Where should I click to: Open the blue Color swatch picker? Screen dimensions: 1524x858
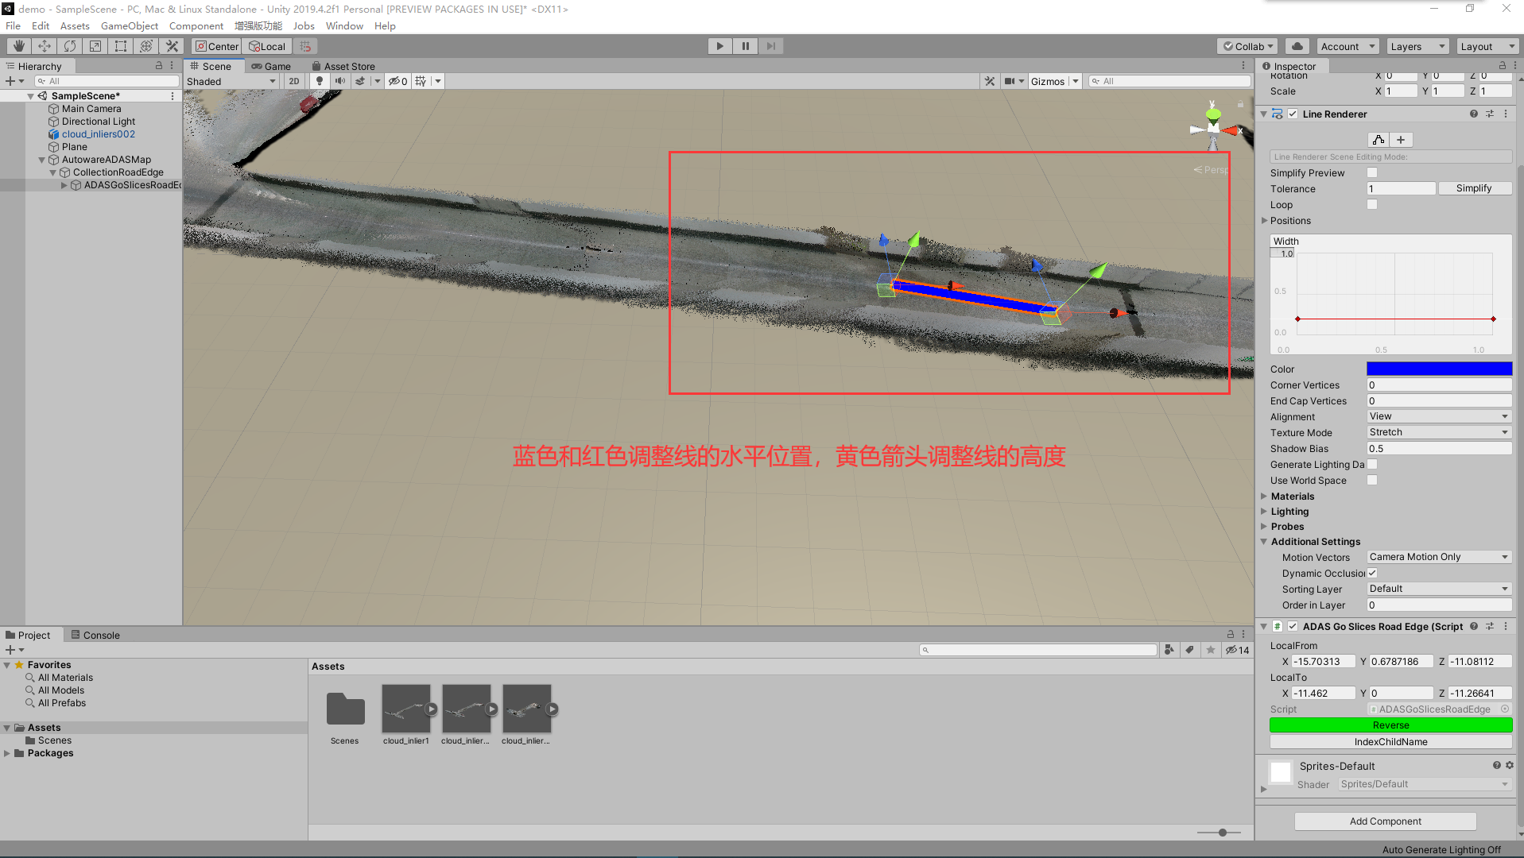click(x=1439, y=369)
